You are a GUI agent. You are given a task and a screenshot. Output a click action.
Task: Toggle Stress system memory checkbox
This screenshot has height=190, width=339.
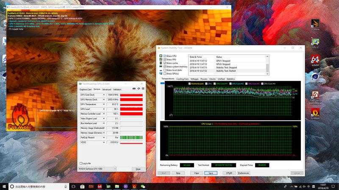click(x=165, y=67)
